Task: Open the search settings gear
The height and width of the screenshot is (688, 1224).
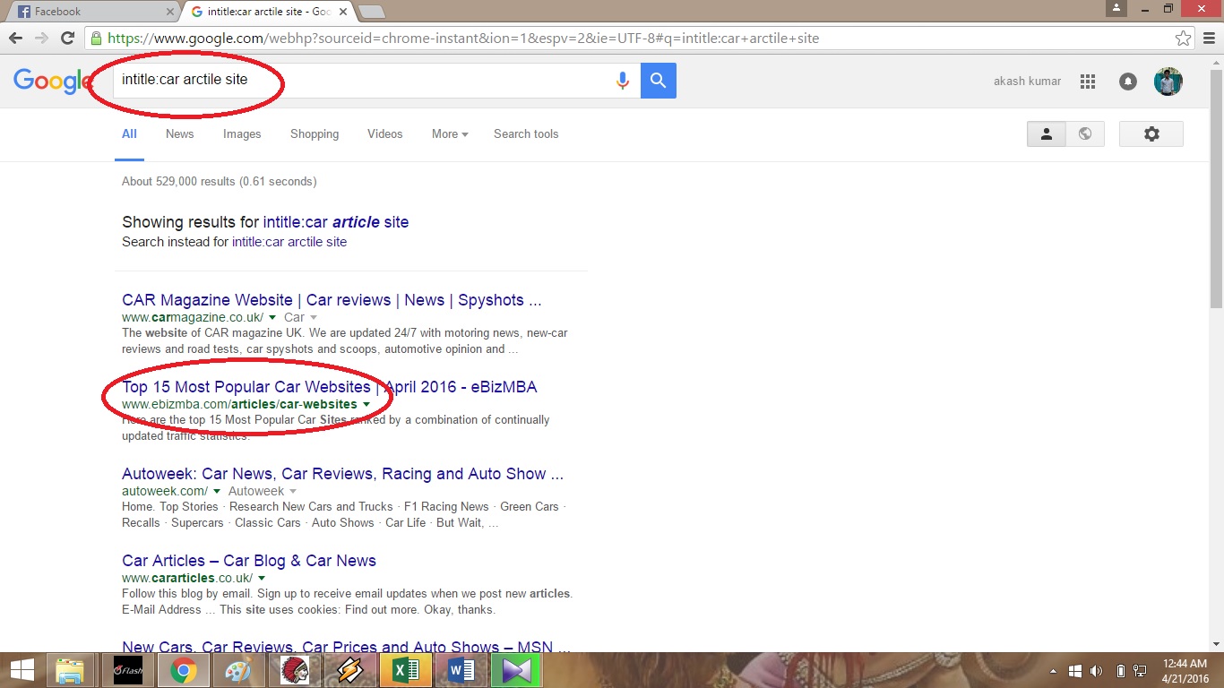Action: coord(1151,133)
